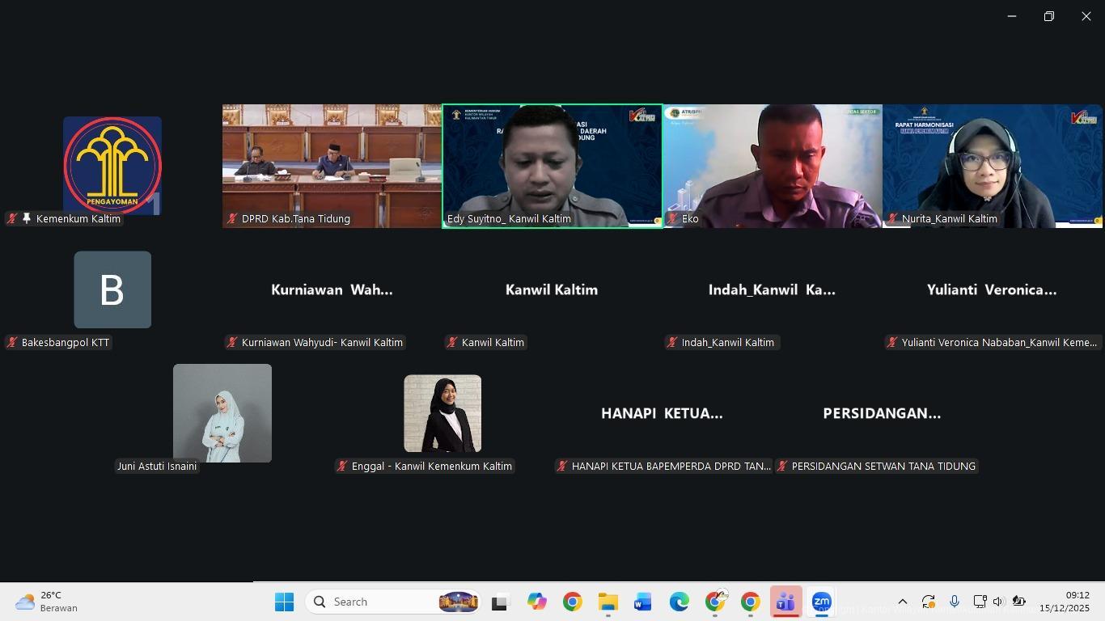Select the Nurita_Kanwil Kaltim video tile
Image resolution: width=1105 pixels, height=621 pixels.
[x=992, y=166]
